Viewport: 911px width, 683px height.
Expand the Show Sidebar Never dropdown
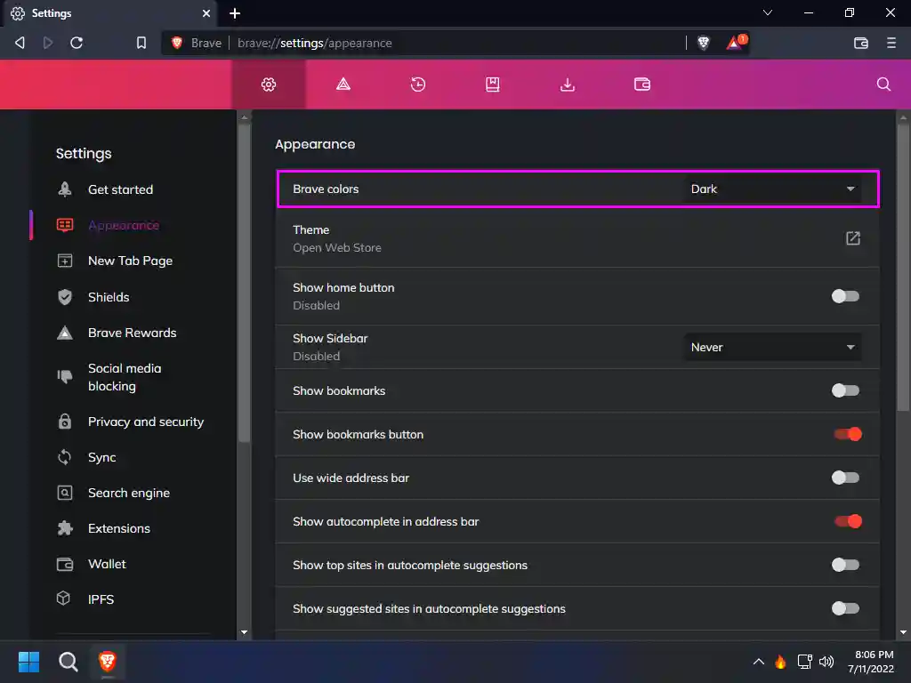click(x=772, y=347)
